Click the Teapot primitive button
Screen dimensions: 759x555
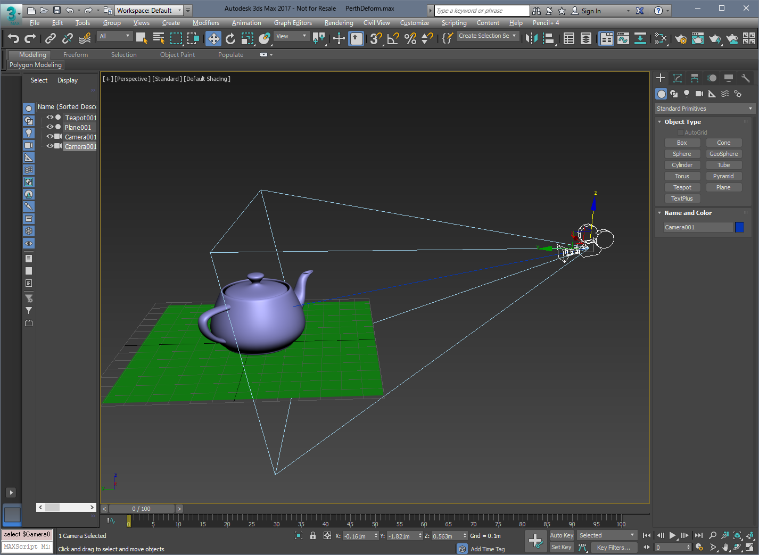coord(682,187)
